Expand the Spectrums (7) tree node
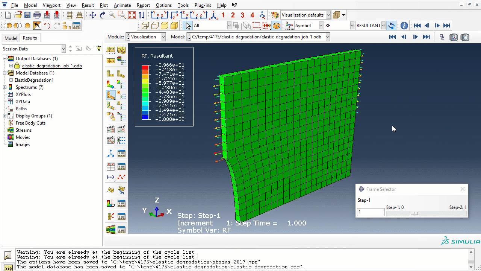 click(5, 87)
